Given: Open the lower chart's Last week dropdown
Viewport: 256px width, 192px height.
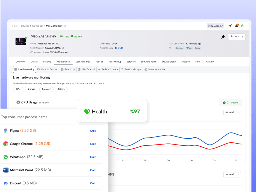Looking at the screenshot, I should [232, 174].
